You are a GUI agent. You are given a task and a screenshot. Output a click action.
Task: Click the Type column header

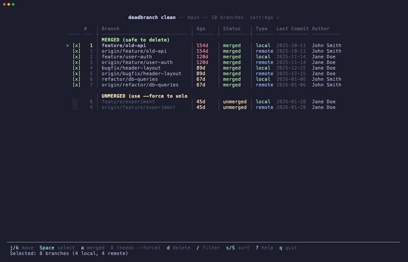[x=261, y=29]
